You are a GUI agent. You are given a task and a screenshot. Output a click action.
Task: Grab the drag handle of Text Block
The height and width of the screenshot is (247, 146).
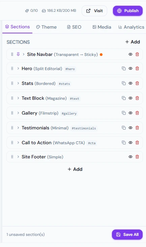point(12,98)
